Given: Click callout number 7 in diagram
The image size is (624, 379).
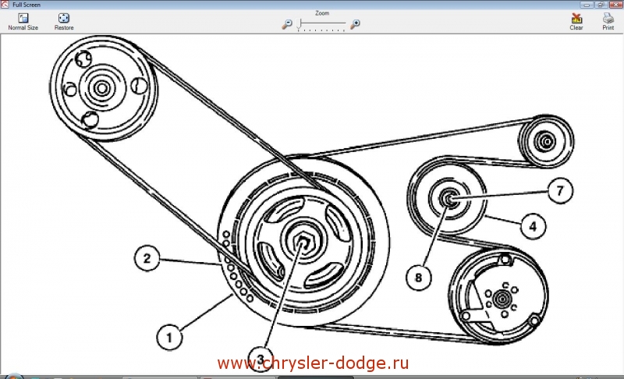Looking at the screenshot, I should (x=560, y=191).
